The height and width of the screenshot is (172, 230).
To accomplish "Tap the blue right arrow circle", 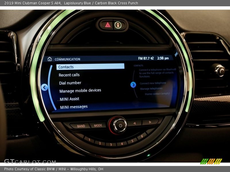I will pyautogui.click(x=133, y=85).
